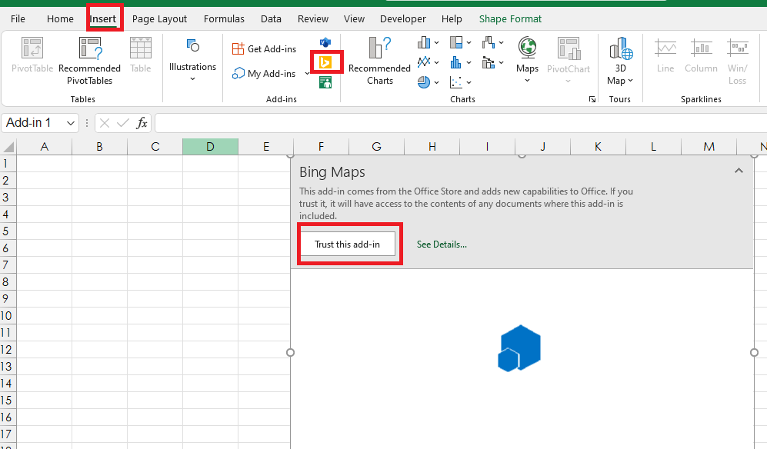Insert Line or Area chart icon
The width and height of the screenshot is (767, 449).
tap(424, 62)
